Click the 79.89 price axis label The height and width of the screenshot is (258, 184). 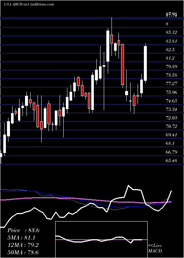(x=171, y=67)
